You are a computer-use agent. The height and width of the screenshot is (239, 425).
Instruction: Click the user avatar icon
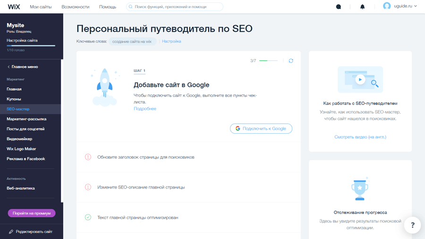tap(387, 6)
